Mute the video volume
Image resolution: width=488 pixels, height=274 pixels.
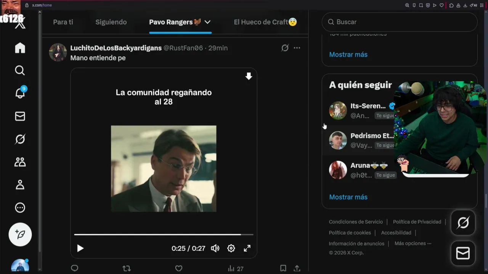215,249
